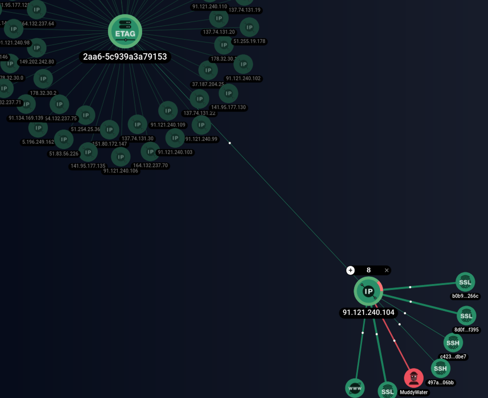Select the IP node 91.121.240.104
The image size is (488, 398).
368,291
